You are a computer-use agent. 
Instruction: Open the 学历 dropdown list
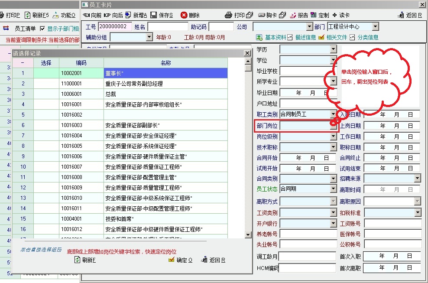333,49
